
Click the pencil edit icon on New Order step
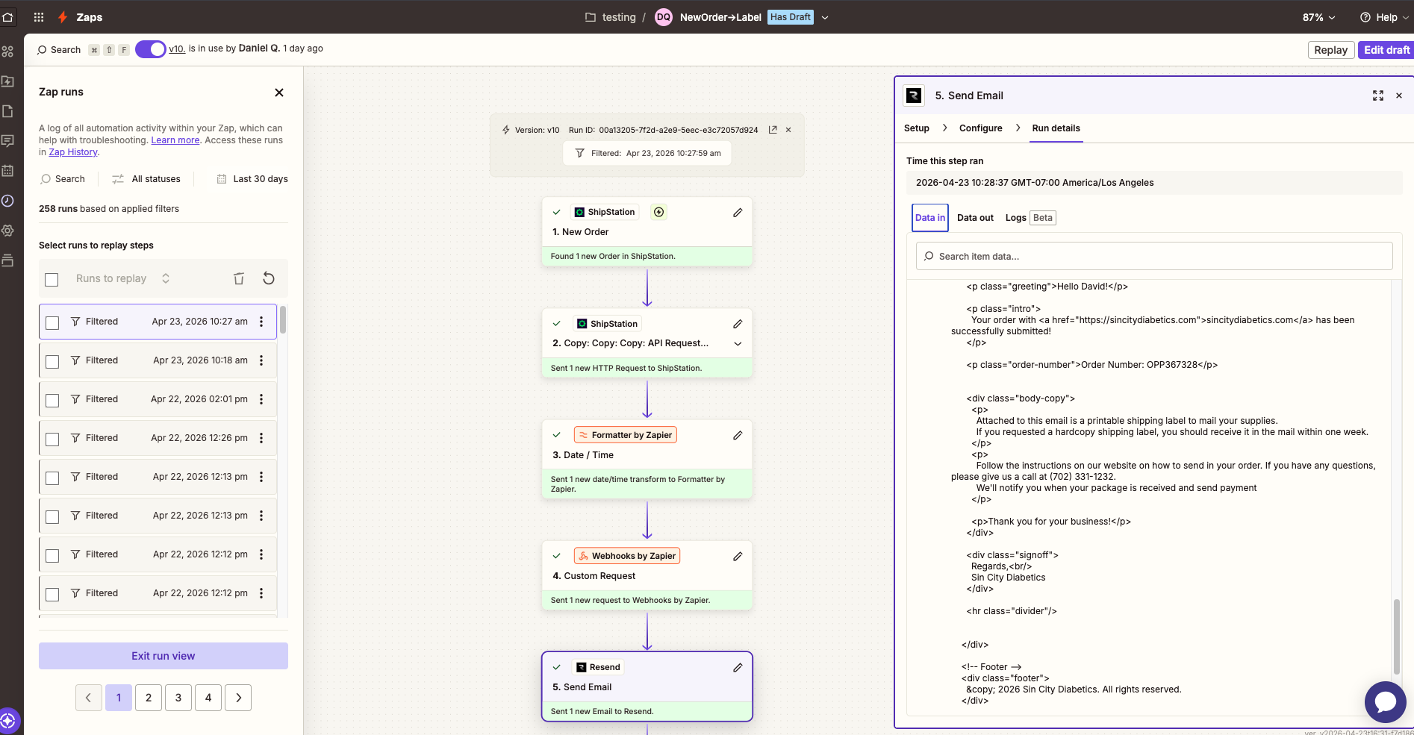point(738,213)
